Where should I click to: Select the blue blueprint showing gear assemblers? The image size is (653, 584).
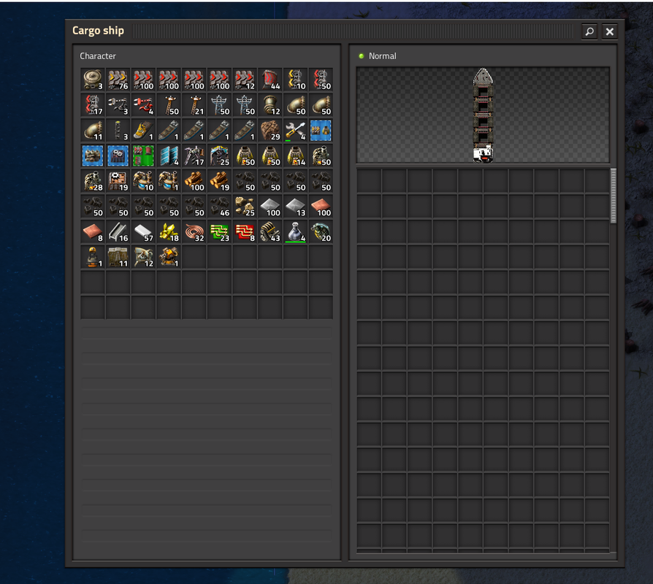pos(118,155)
